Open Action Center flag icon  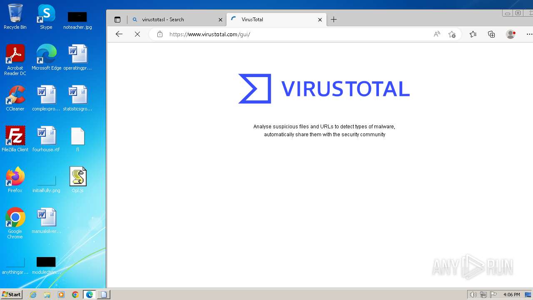tap(493, 295)
